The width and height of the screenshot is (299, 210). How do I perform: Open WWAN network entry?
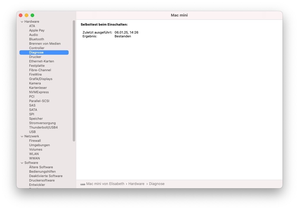34,158
